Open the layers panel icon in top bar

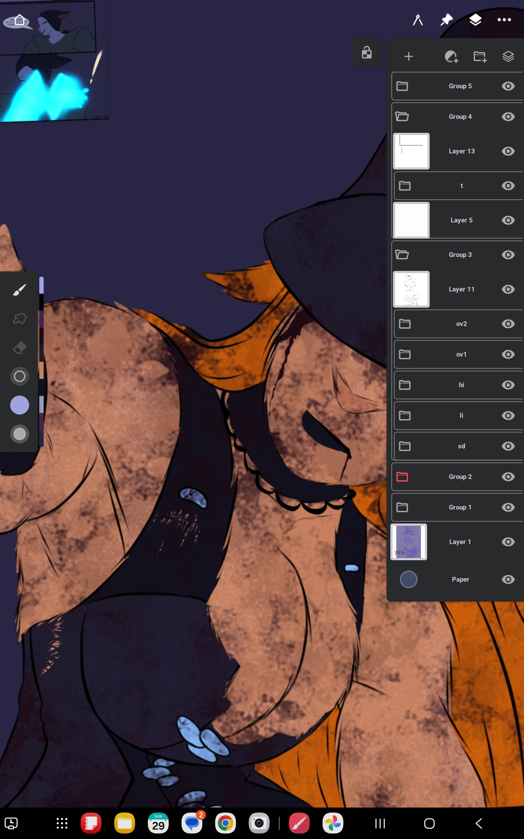(x=475, y=20)
